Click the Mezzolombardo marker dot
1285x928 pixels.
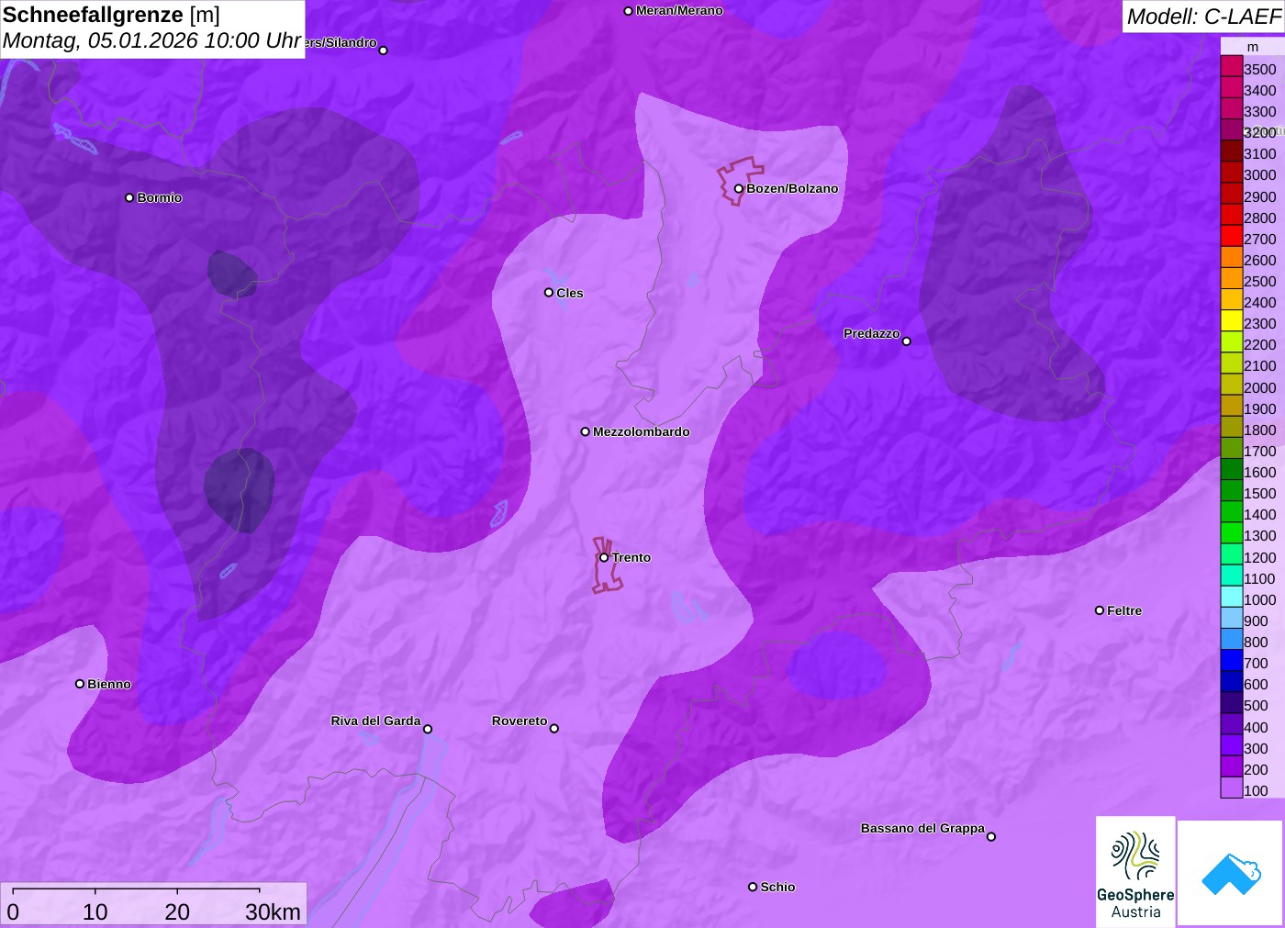pos(585,431)
